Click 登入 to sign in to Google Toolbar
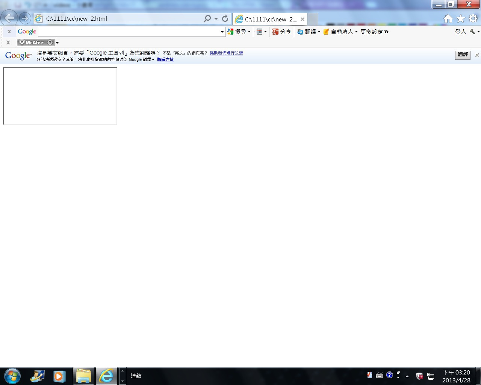This screenshot has width=481, height=385. [461, 32]
